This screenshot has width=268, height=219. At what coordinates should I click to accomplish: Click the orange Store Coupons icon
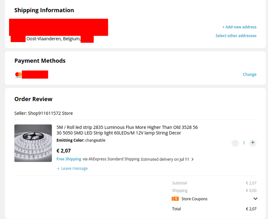(x=175, y=199)
